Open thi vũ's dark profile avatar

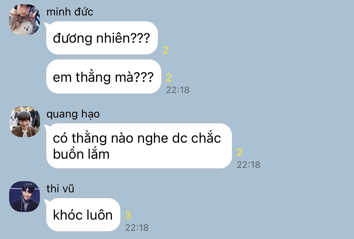pos(25,197)
